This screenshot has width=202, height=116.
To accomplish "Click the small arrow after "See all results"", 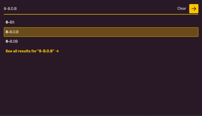I will [57, 51].
